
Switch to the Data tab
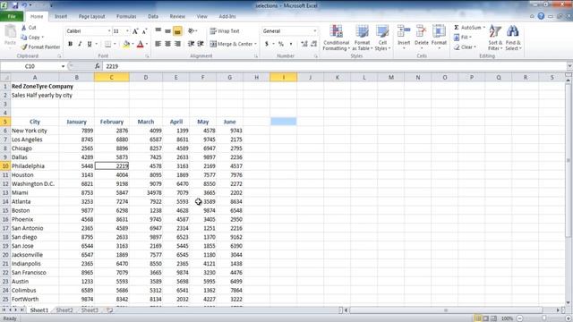point(153,16)
